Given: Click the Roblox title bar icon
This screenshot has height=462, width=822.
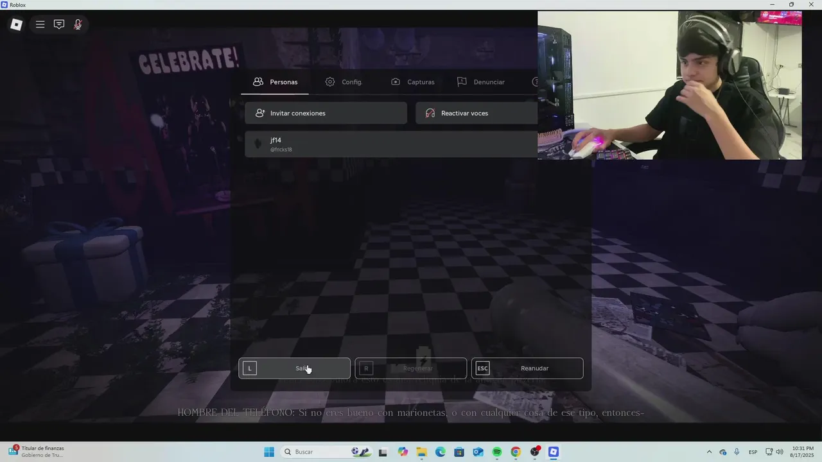Looking at the screenshot, I should click(x=4, y=4).
